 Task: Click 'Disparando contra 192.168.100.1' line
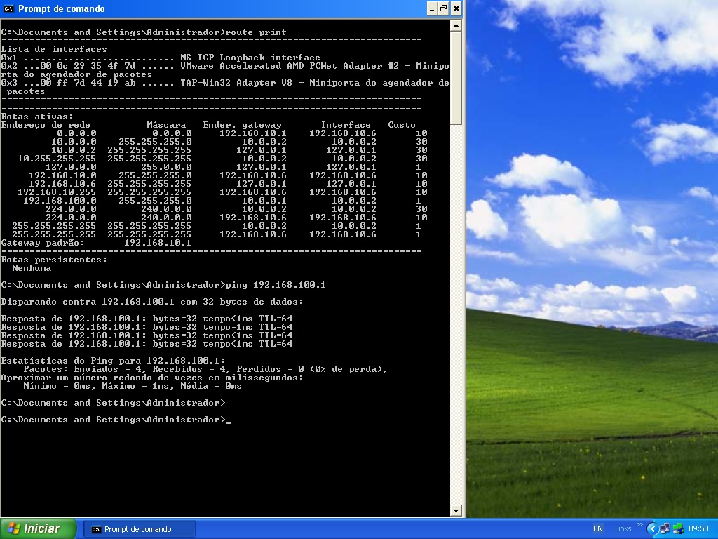(x=152, y=302)
